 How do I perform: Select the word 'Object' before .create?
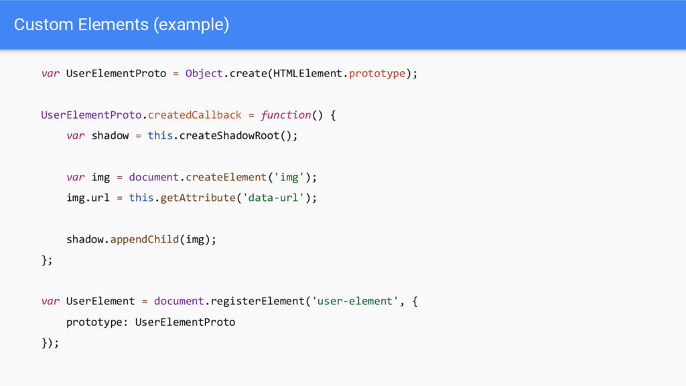204,74
